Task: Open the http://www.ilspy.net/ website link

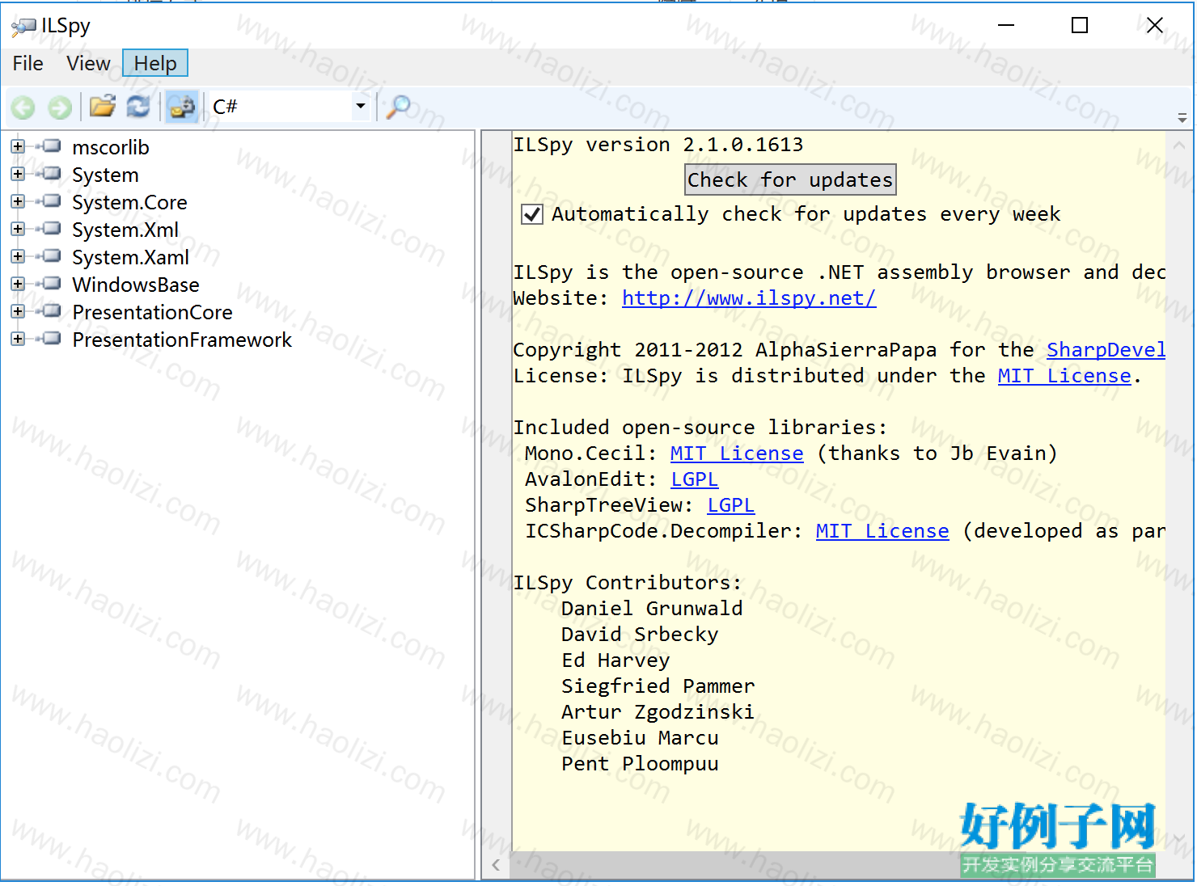Action: click(749, 298)
